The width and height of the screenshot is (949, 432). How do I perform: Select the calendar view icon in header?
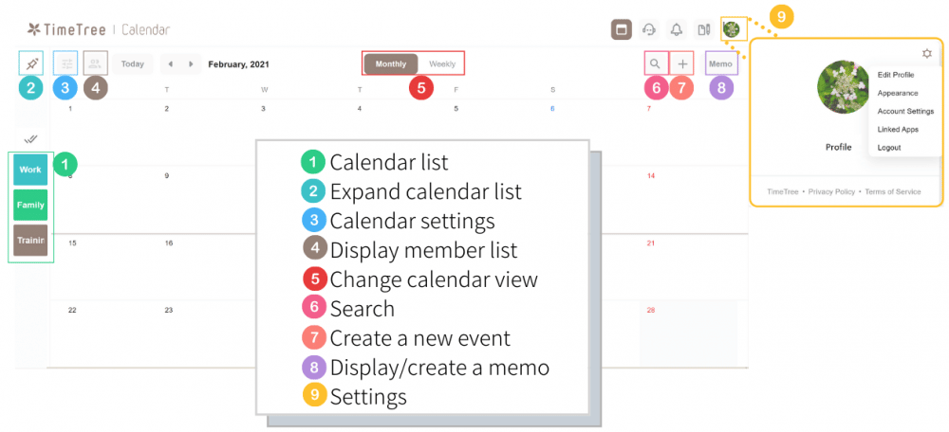[622, 29]
